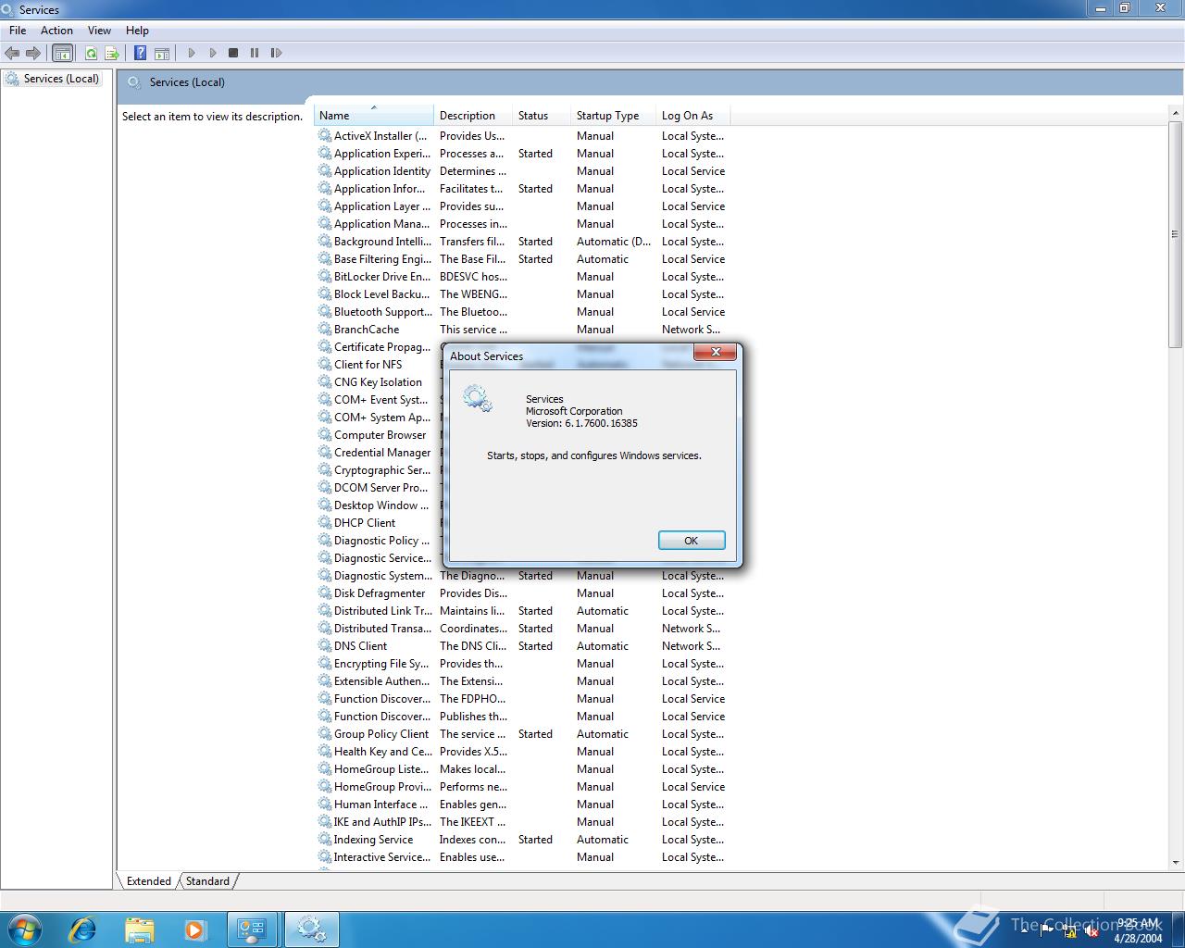Open the Action menu
1185x948 pixels.
point(56,31)
